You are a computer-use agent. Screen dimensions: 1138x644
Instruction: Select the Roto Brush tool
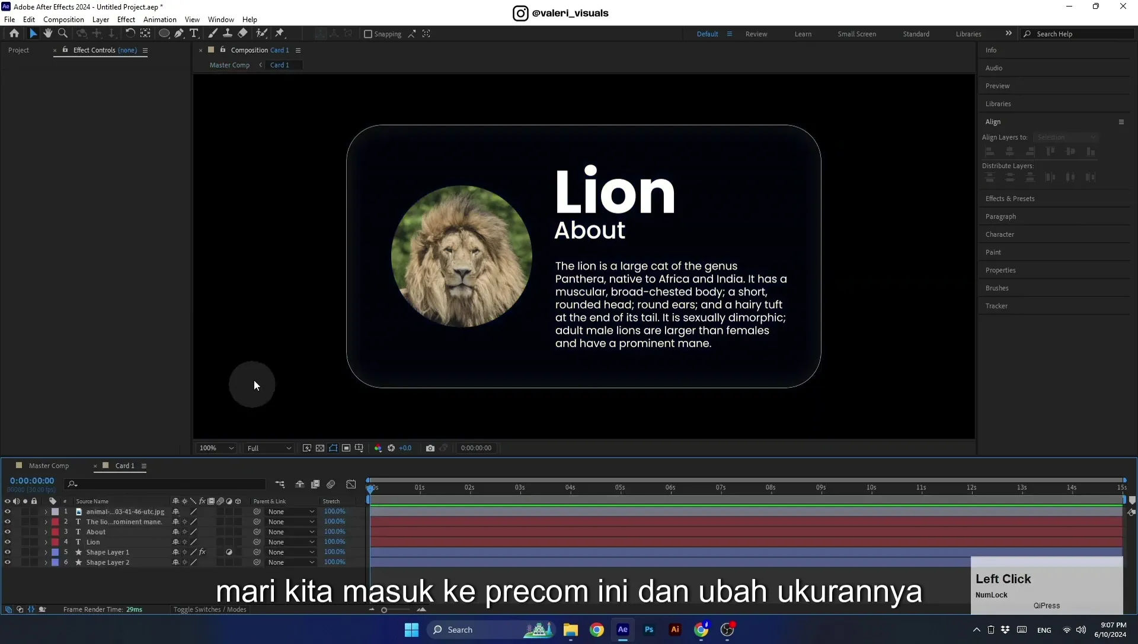[x=261, y=34]
